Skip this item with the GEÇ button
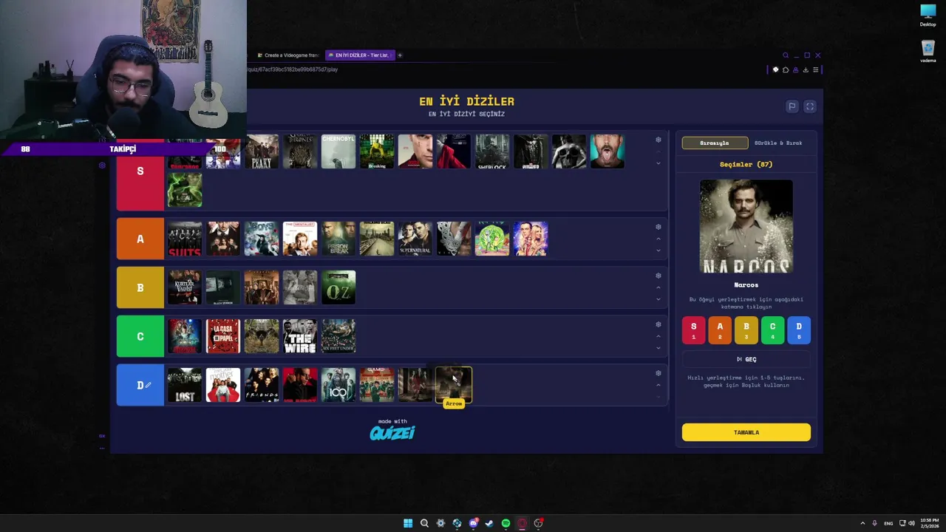This screenshot has height=532, width=946. click(x=746, y=359)
